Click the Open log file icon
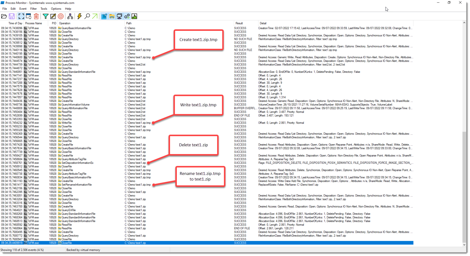The width and height of the screenshot is (470, 256). (4, 16)
